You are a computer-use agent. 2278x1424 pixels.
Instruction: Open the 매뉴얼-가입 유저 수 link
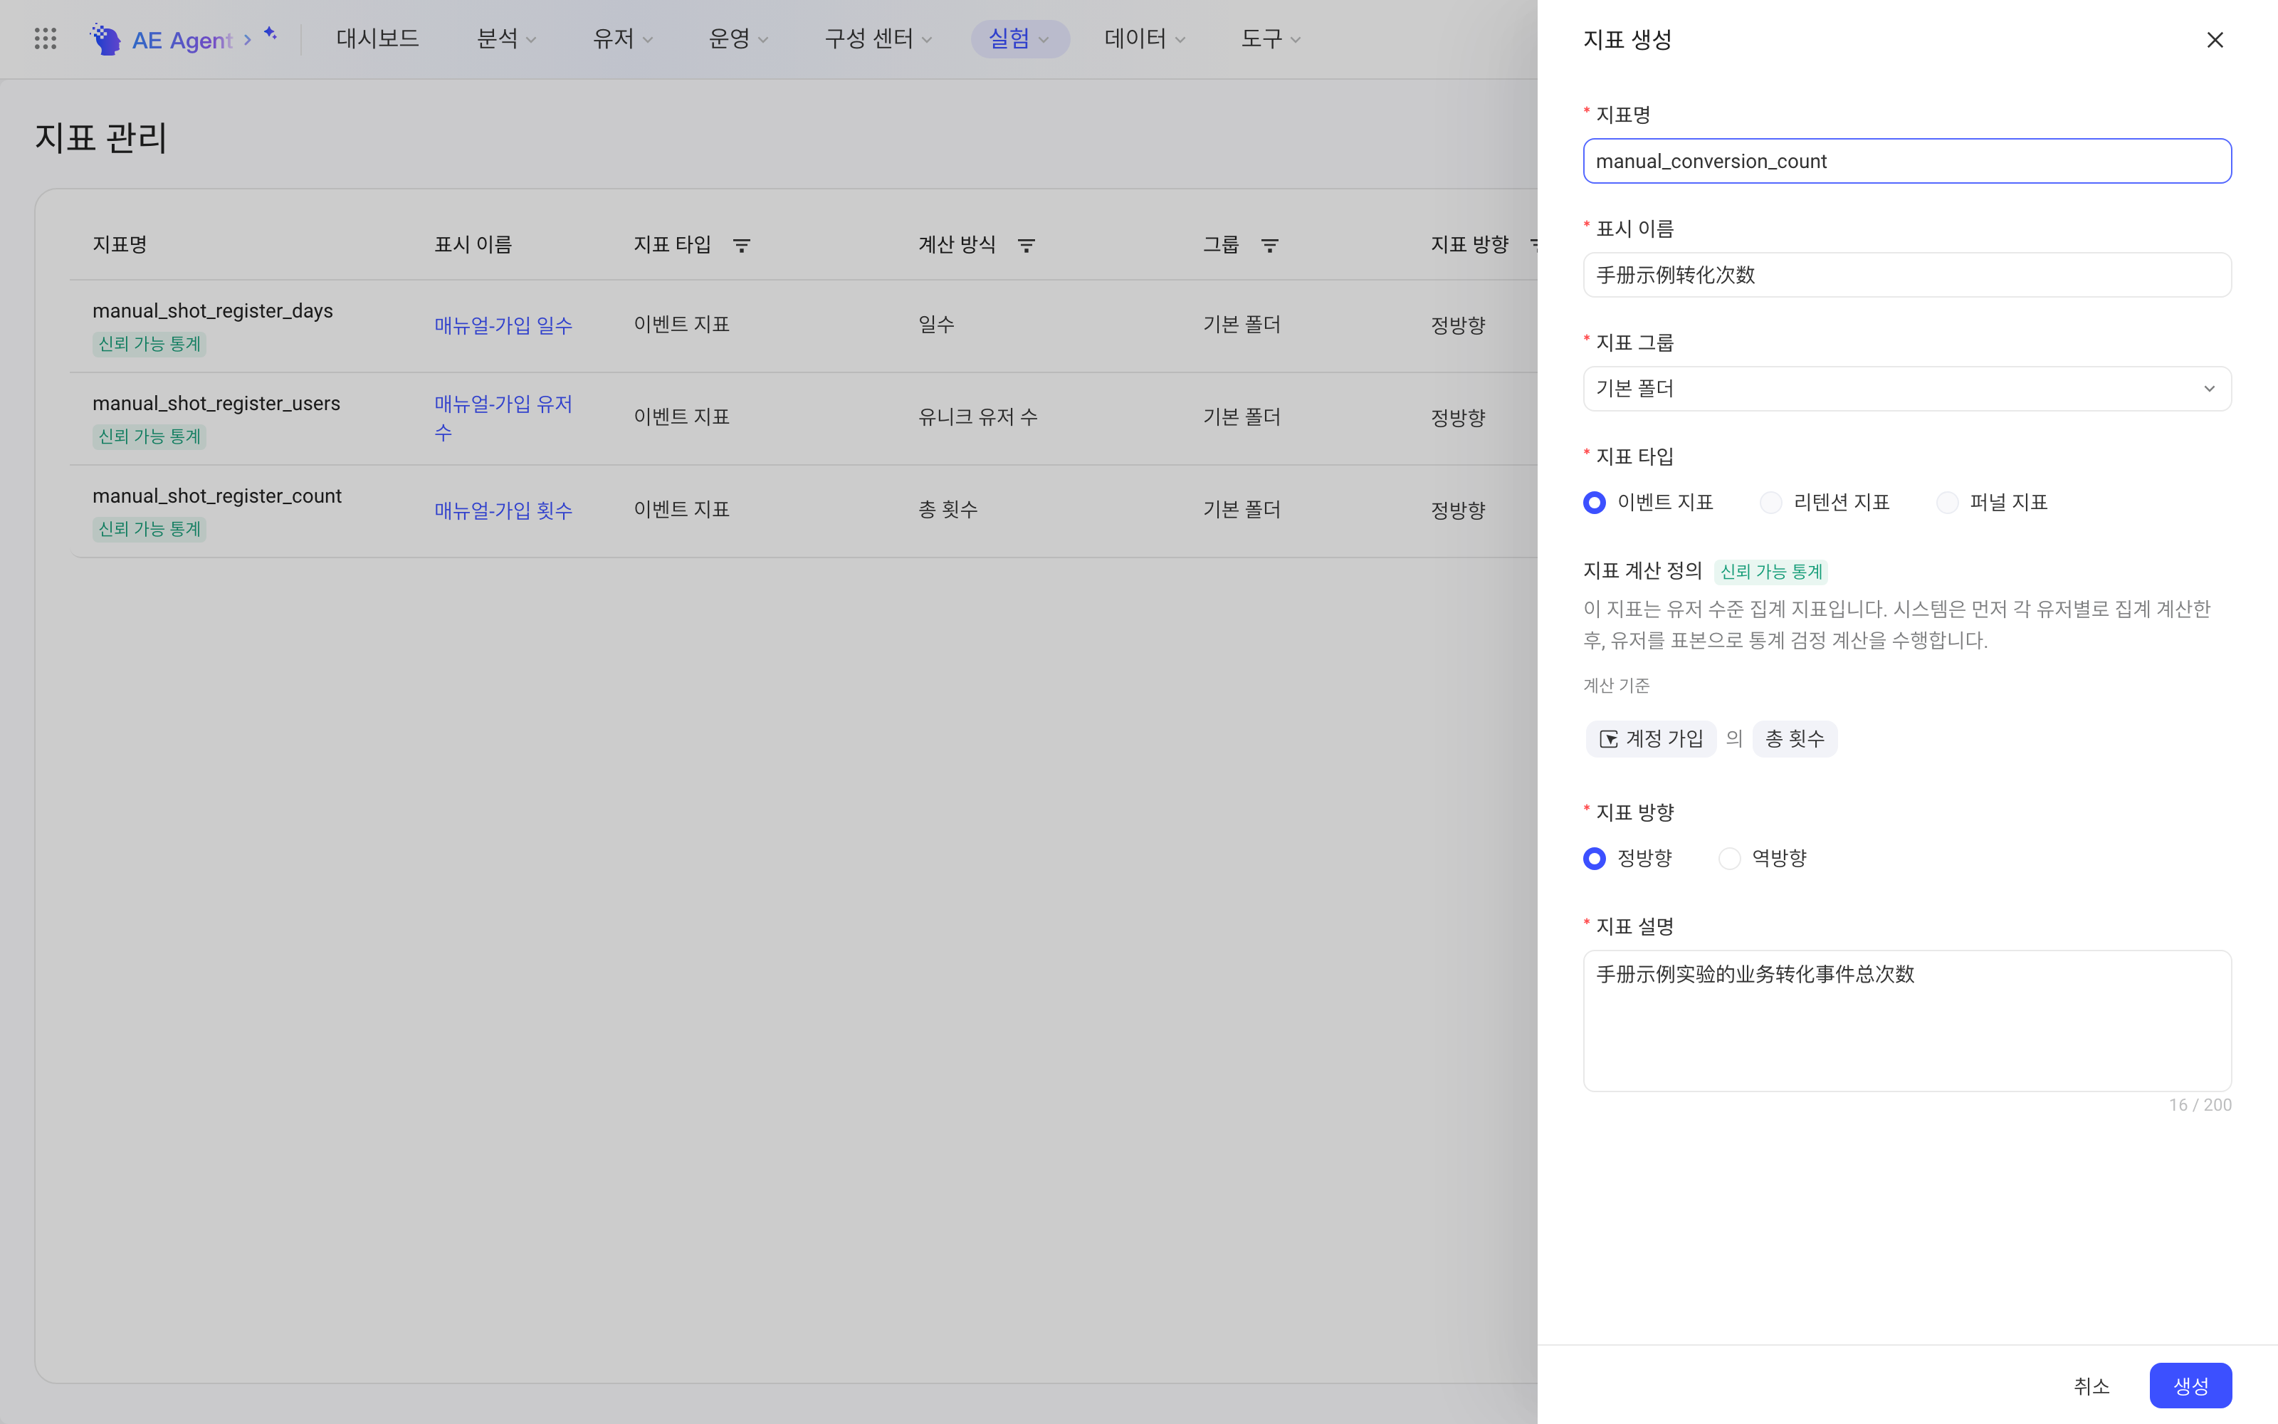pos(503,417)
